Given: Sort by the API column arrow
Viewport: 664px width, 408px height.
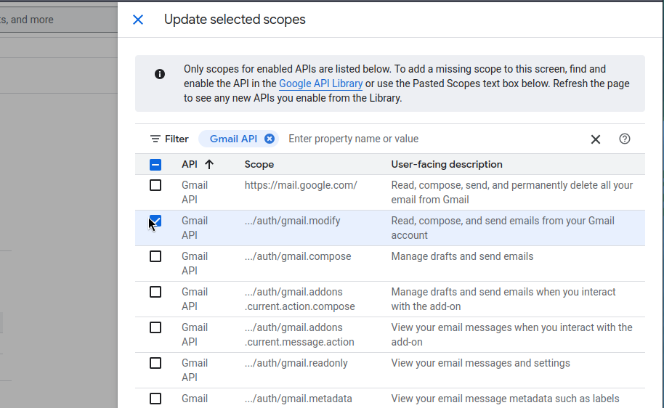Looking at the screenshot, I should tap(209, 164).
